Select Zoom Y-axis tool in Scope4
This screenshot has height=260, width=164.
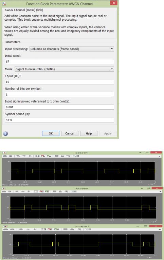[30, 156]
